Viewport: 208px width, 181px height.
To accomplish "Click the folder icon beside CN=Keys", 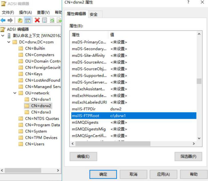I will (x=21, y=74).
